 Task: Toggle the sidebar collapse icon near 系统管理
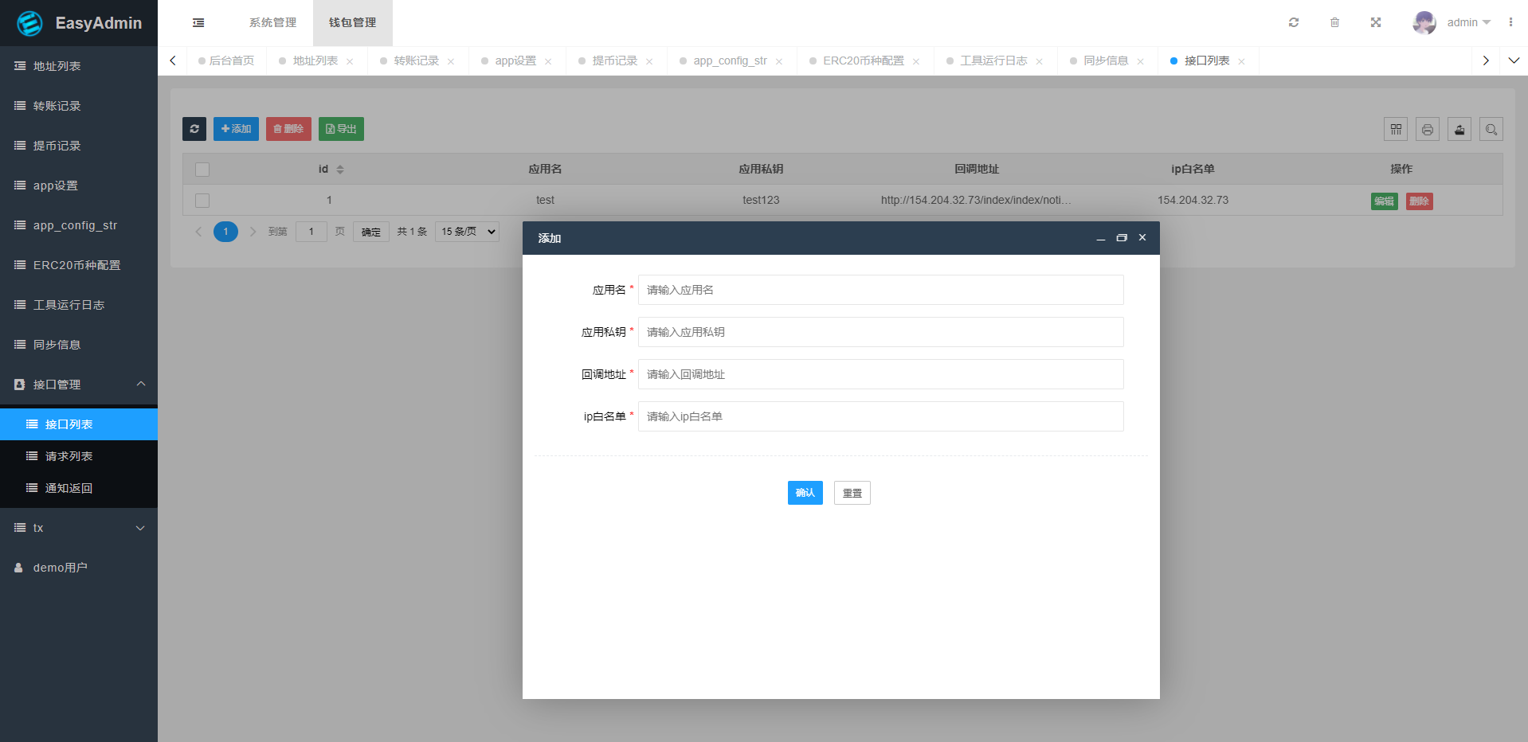198,22
